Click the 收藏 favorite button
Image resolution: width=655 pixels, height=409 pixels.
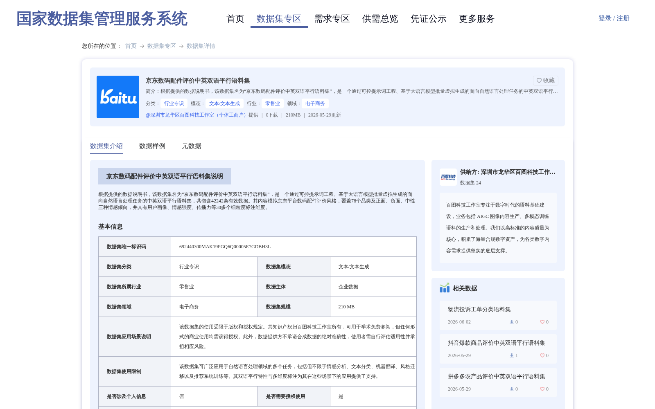pyautogui.click(x=546, y=81)
